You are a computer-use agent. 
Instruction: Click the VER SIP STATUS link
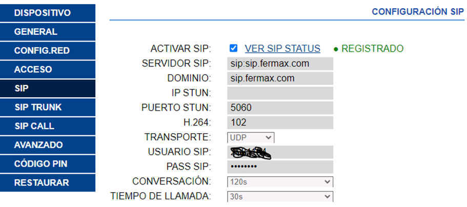282,49
